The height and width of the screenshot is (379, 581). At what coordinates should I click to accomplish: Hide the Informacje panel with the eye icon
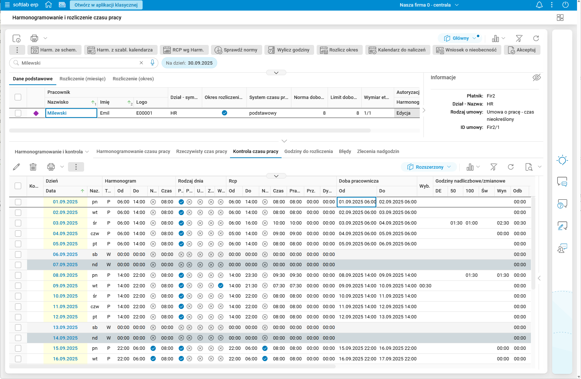[536, 77]
